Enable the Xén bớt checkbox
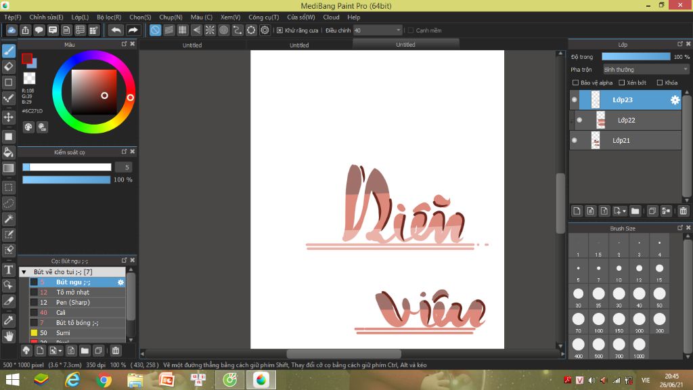The width and height of the screenshot is (693, 390). 621,83
